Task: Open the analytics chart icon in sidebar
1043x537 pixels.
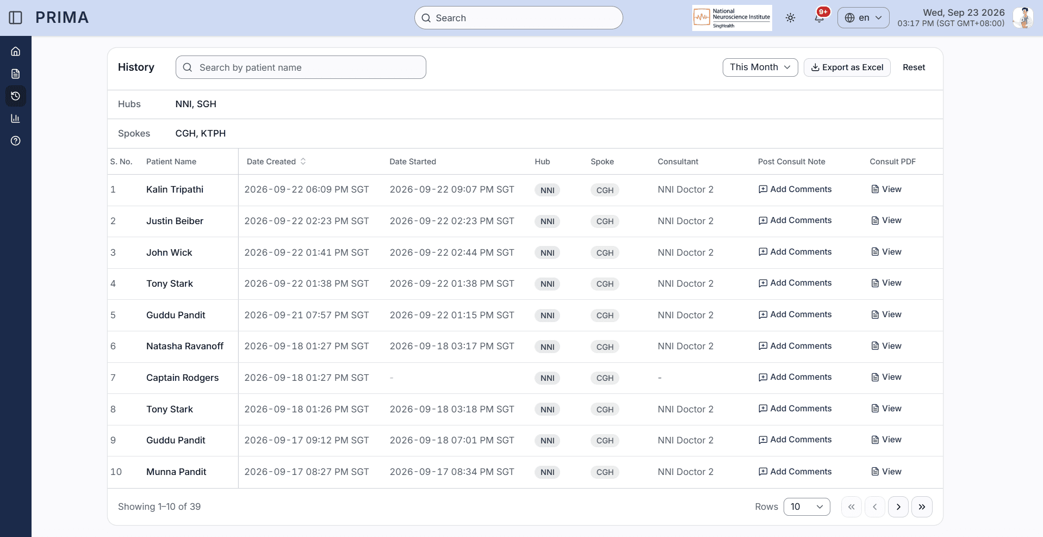Action: click(16, 118)
